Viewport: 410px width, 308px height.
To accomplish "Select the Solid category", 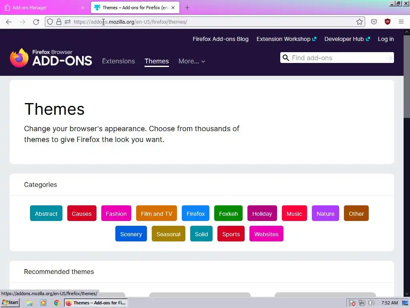I will pyautogui.click(x=201, y=234).
